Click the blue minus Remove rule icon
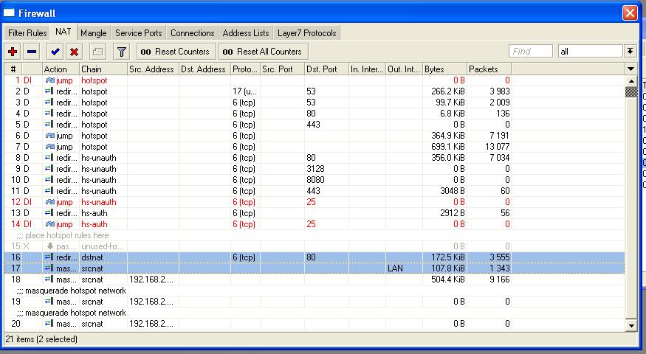The image size is (646, 354). tap(32, 52)
